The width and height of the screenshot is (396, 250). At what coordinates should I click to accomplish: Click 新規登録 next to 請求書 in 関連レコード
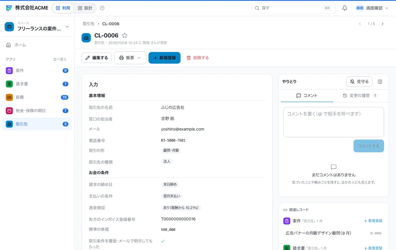[373, 248]
